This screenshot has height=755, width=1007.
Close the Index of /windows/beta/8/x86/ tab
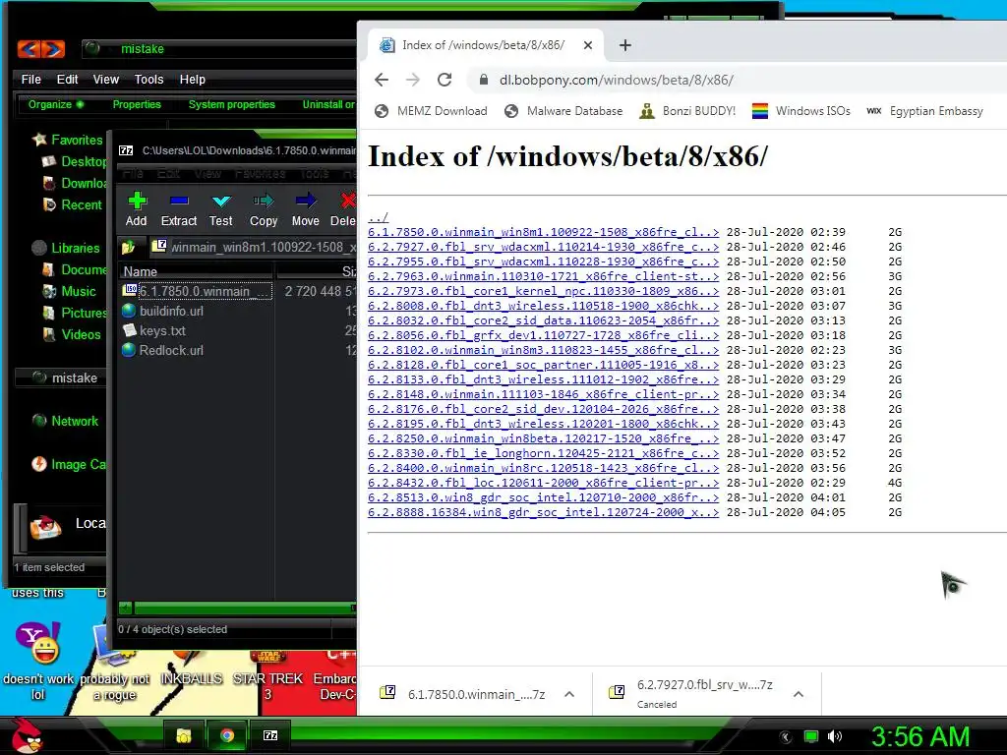click(588, 45)
